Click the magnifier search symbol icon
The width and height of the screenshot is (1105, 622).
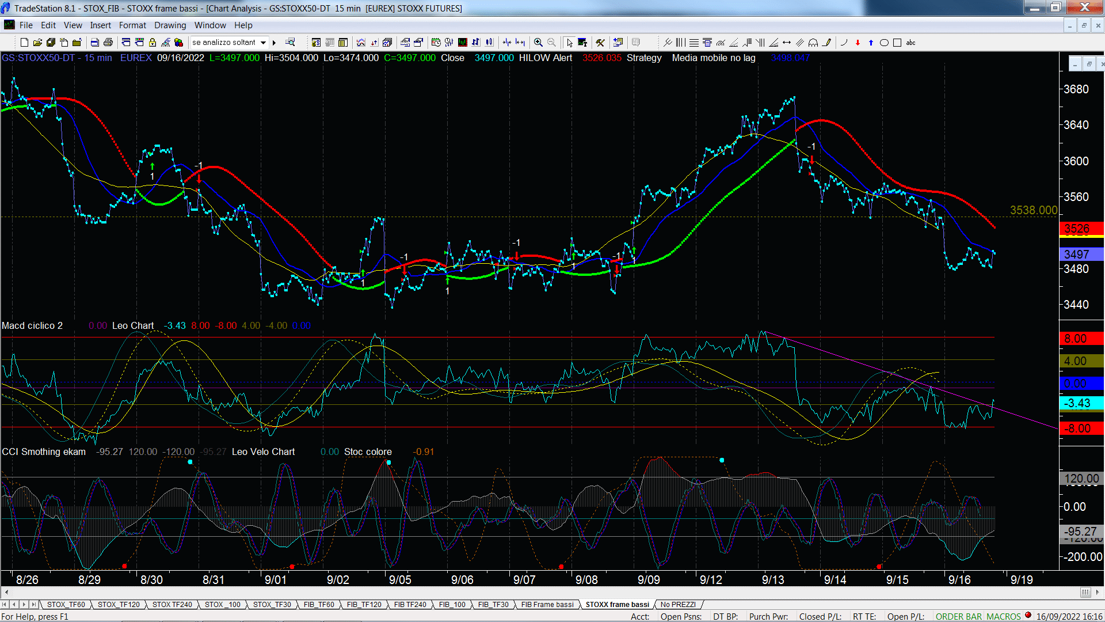[290, 43]
